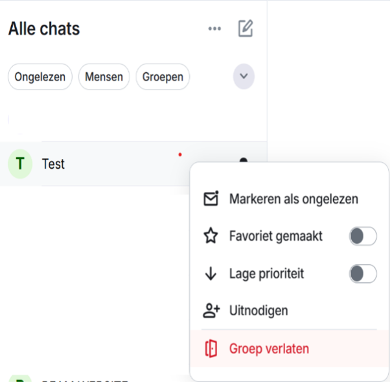Filter chats by Groepen

[x=163, y=77]
